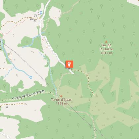Click the PR32 trail label near the top left
This screenshot has width=139, height=139.
pos(33,20)
